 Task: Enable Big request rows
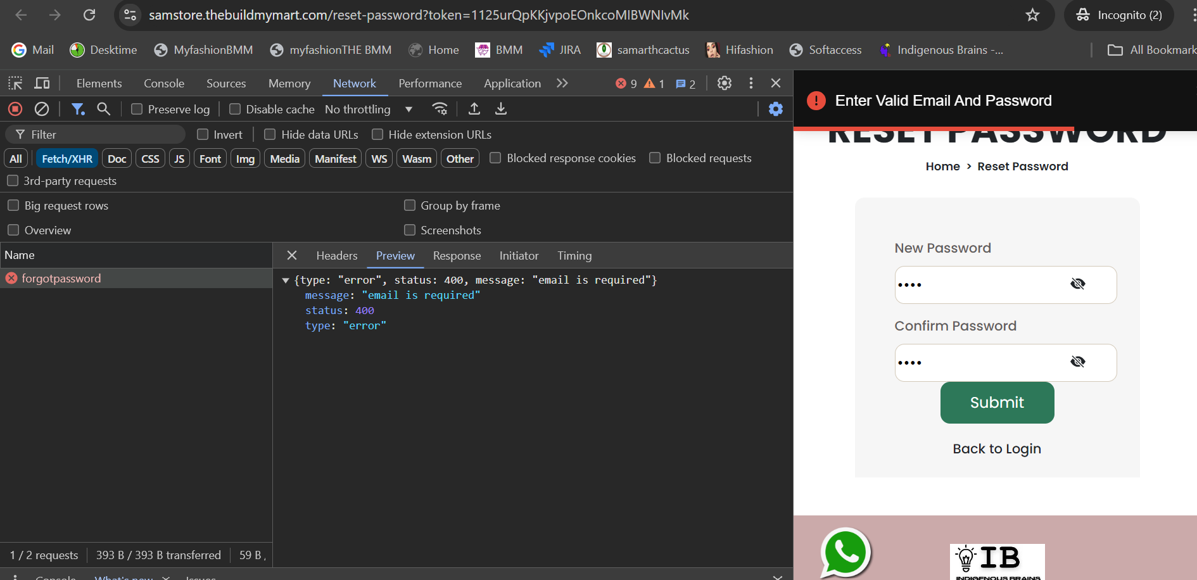13,205
